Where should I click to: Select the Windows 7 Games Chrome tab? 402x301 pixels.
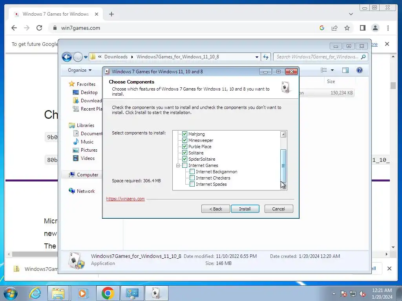(55, 14)
